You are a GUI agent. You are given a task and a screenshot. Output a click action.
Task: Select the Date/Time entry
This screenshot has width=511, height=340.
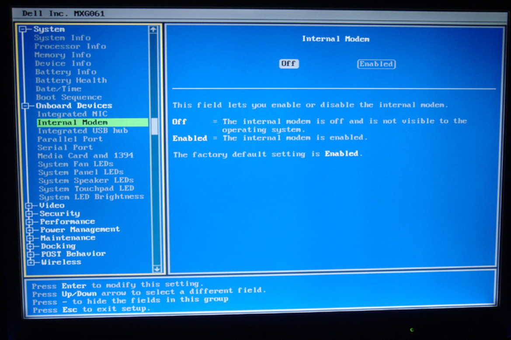(58, 89)
